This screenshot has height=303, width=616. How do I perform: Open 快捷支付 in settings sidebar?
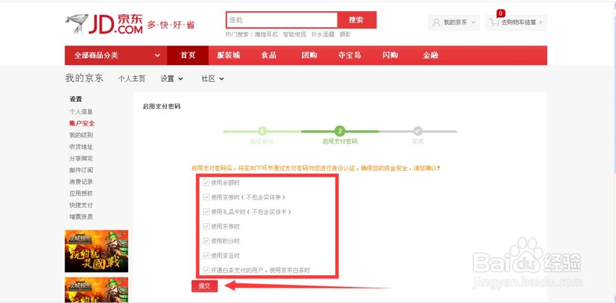pos(81,205)
